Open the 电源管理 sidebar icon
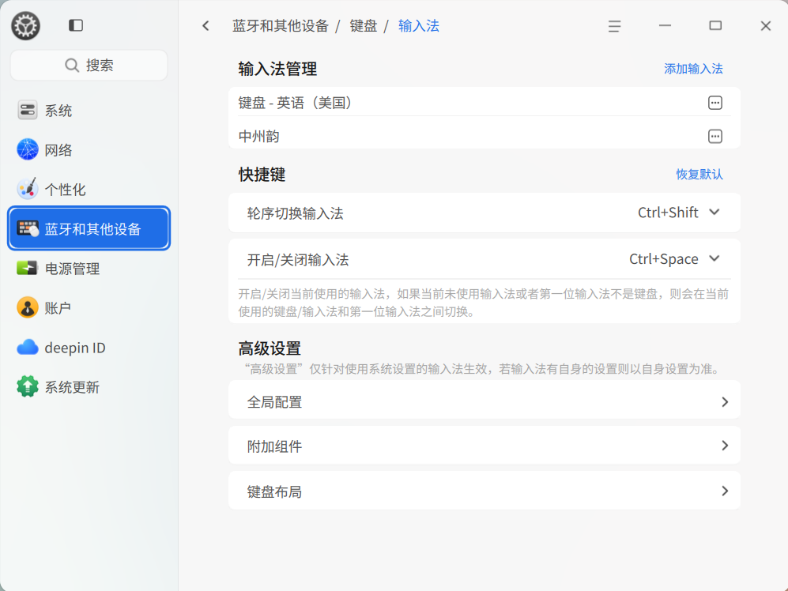The image size is (788, 591). coord(28,268)
